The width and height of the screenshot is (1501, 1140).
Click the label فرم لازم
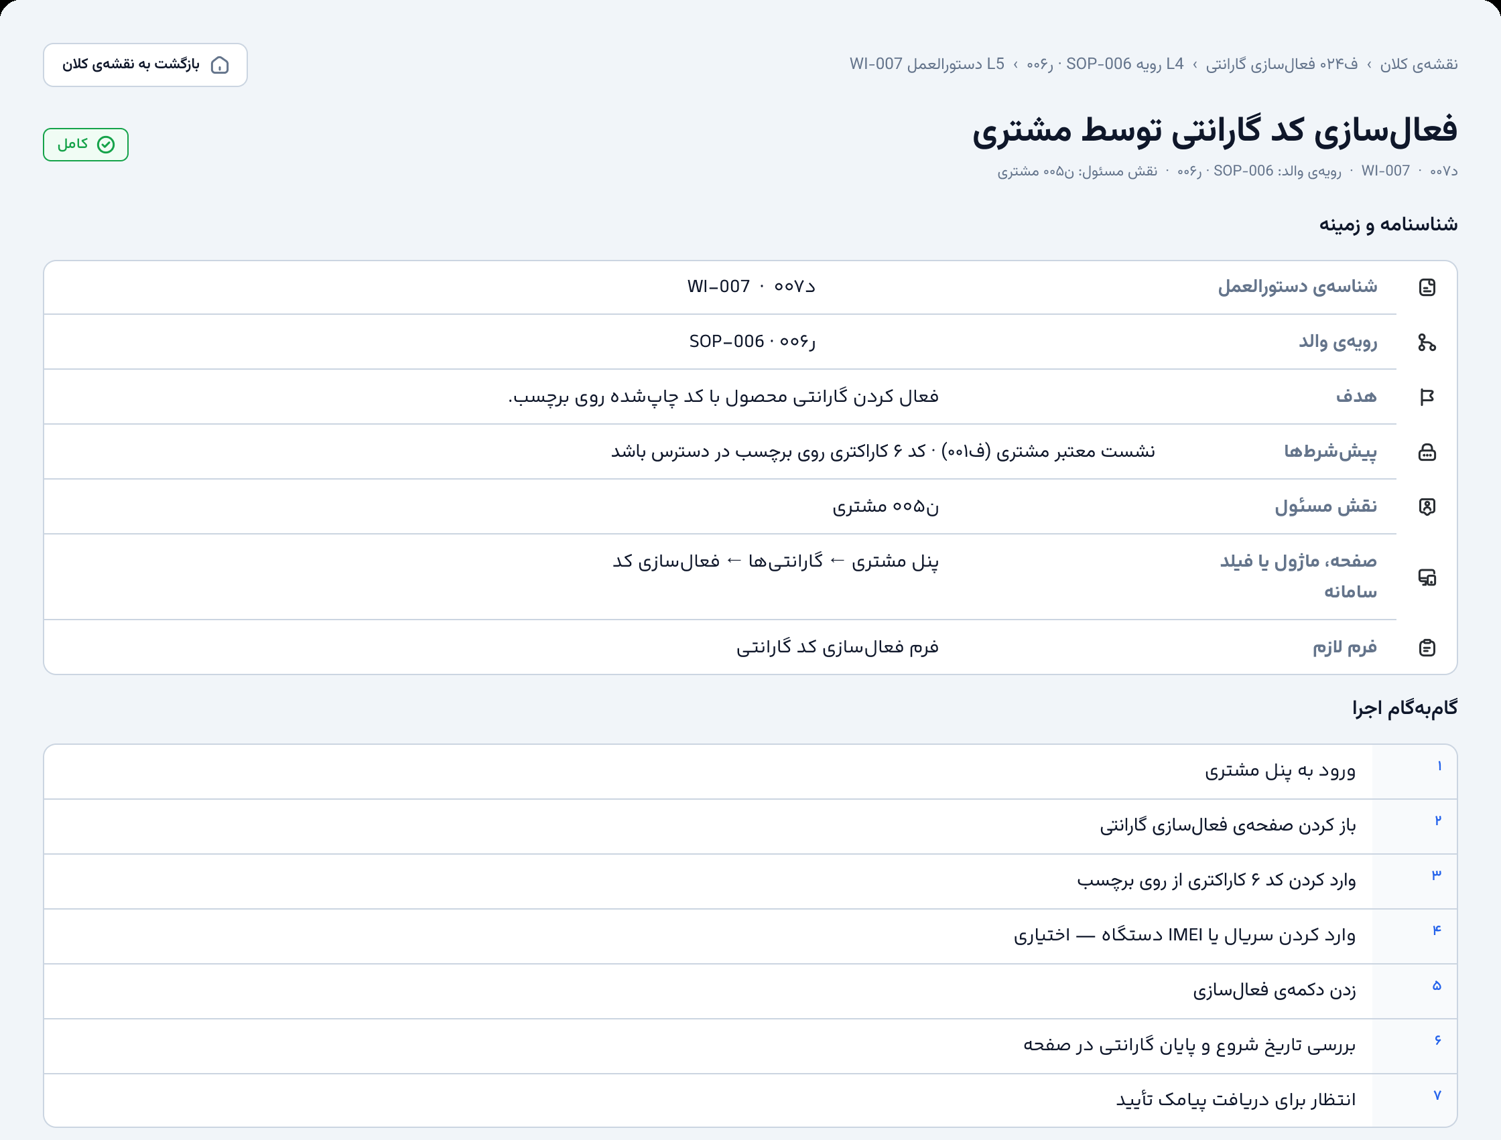point(1345,647)
